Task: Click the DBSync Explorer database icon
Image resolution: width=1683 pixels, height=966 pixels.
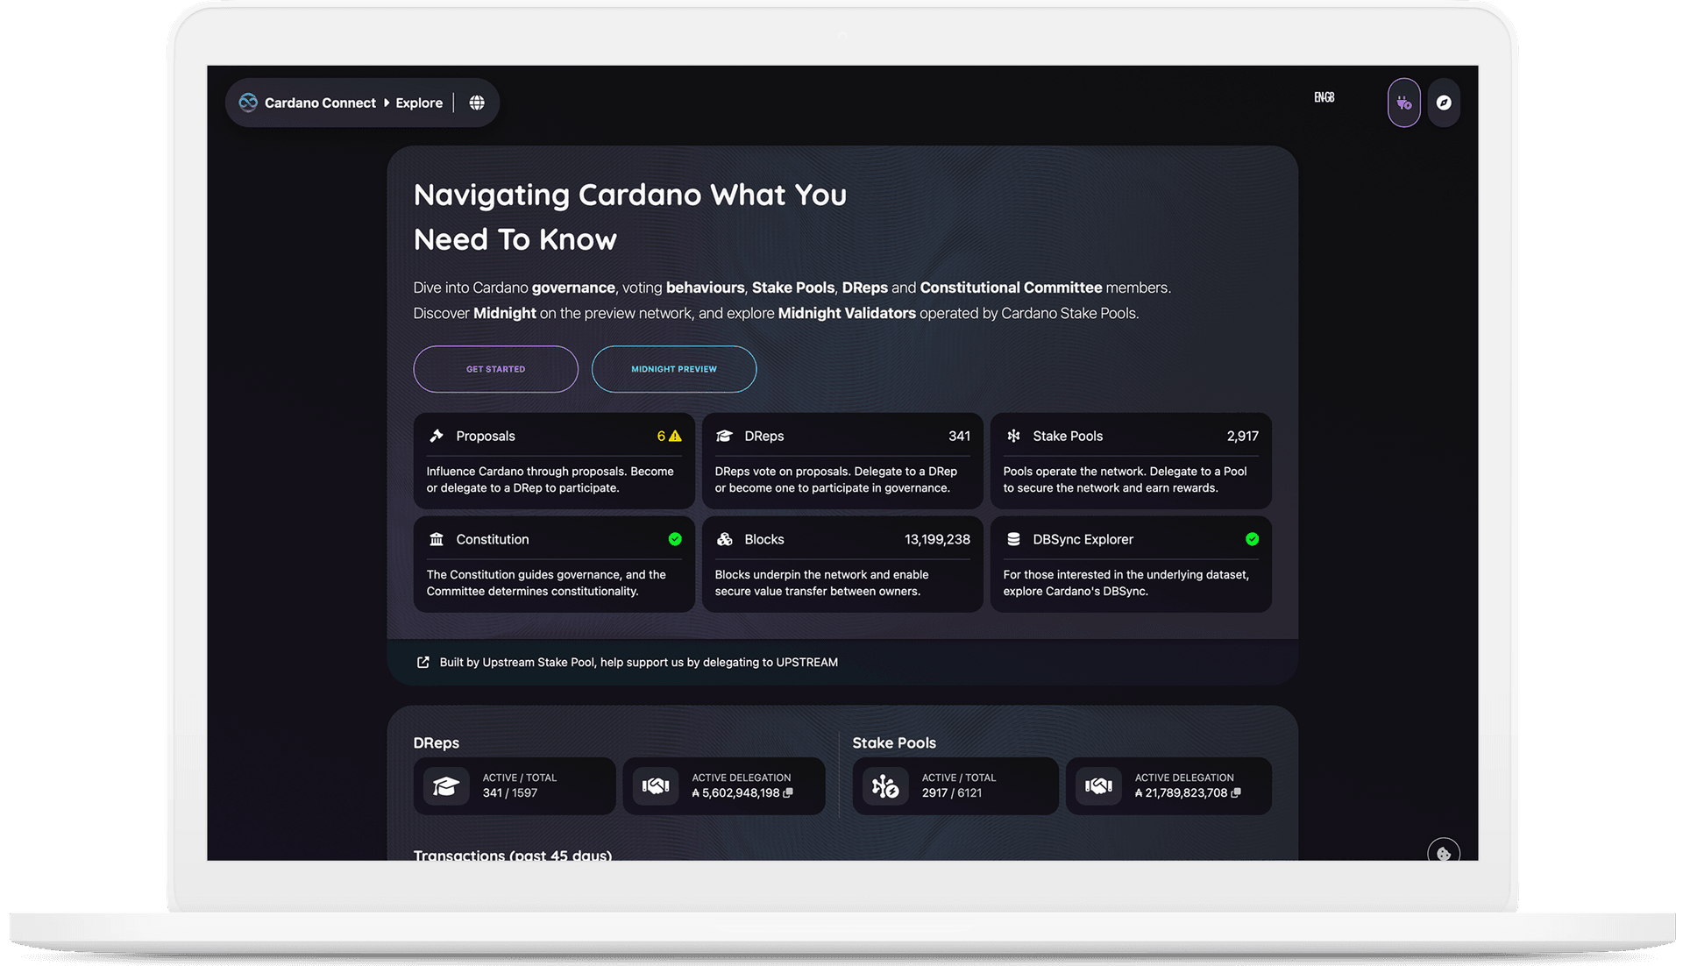Action: coord(1014,539)
